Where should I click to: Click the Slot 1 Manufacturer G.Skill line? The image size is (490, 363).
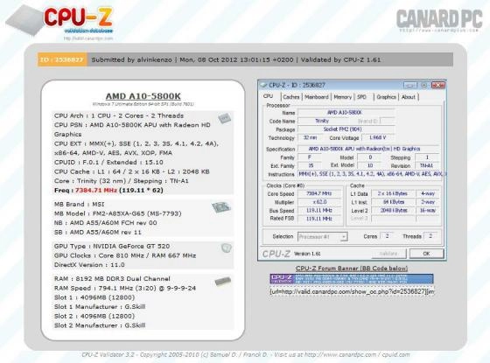[x=100, y=307]
